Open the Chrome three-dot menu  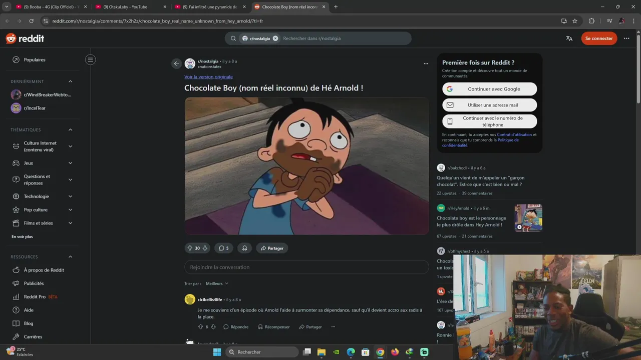(633, 21)
